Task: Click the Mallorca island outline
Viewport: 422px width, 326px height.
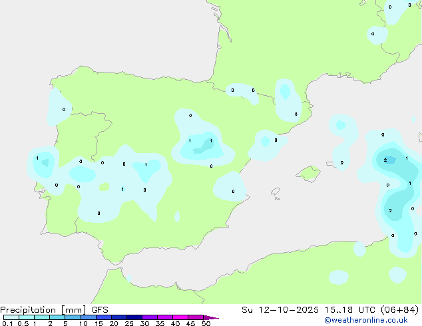Action: coord(308,174)
